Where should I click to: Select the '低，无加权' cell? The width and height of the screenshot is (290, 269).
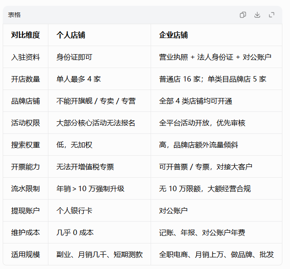pyautogui.click(x=74, y=145)
